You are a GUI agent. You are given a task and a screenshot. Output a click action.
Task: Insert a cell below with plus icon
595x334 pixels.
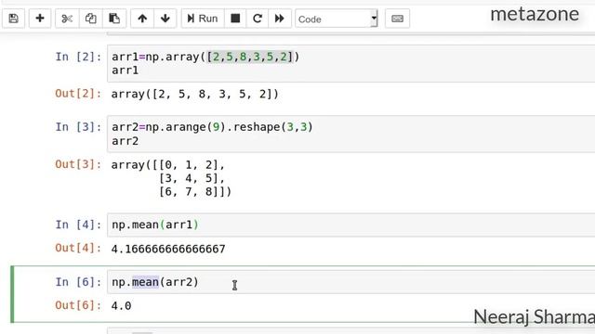tap(40, 19)
